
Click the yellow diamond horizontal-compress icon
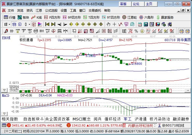[89, 24]
